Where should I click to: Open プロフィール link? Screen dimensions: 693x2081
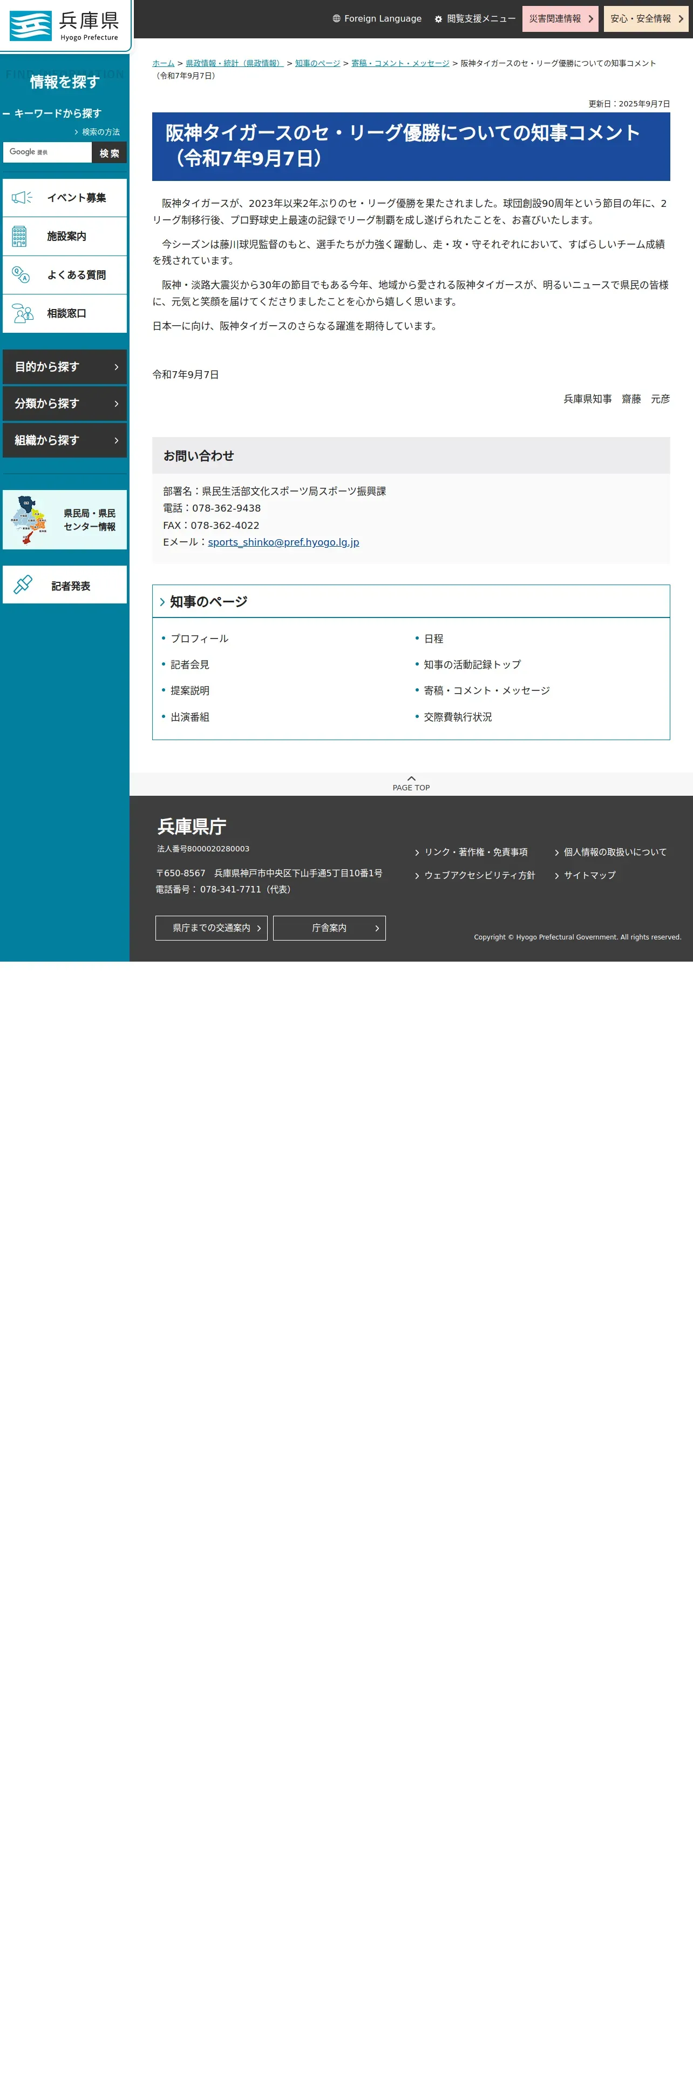pyautogui.click(x=199, y=639)
